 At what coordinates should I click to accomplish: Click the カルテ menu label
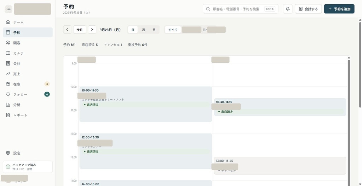(x=18, y=53)
